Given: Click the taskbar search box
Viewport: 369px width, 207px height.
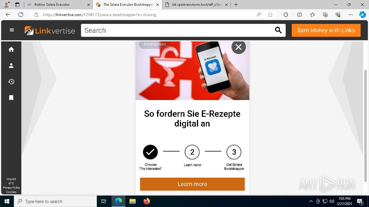Looking at the screenshot, I should pyautogui.click(x=55, y=201).
